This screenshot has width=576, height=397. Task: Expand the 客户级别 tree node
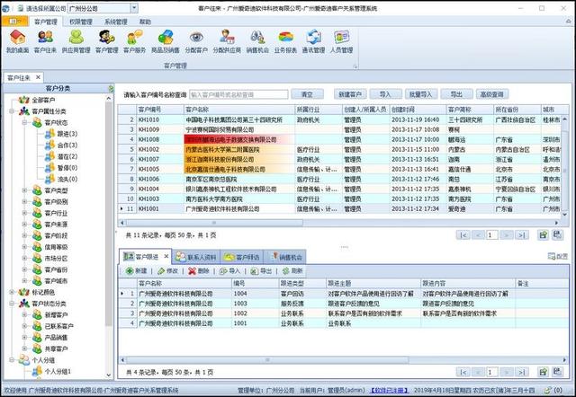pos(24,201)
